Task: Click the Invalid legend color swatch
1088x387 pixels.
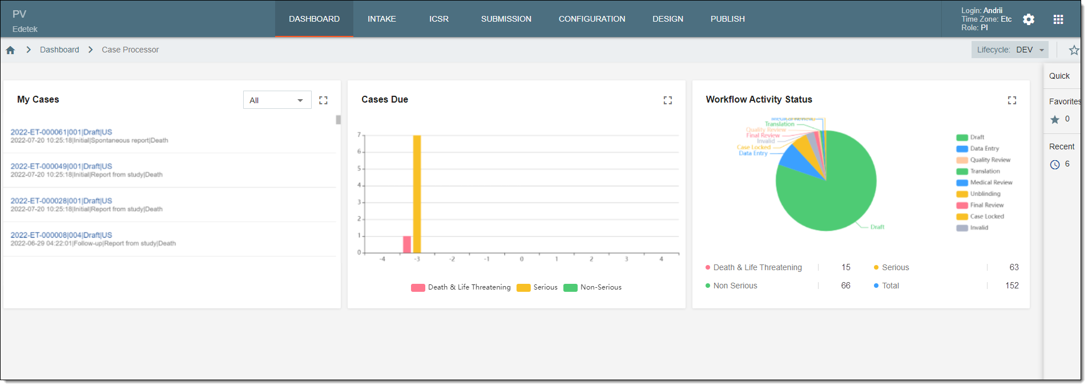Action: (962, 228)
